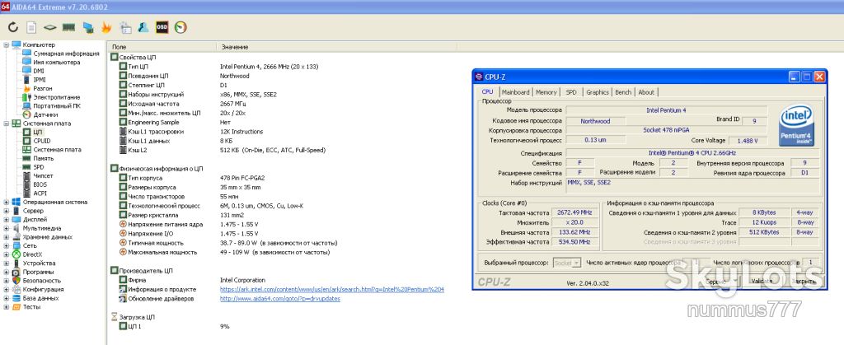This screenshot has height=345, width=844.
Task: Expand the Сервер node
Action: click(6, 211)
